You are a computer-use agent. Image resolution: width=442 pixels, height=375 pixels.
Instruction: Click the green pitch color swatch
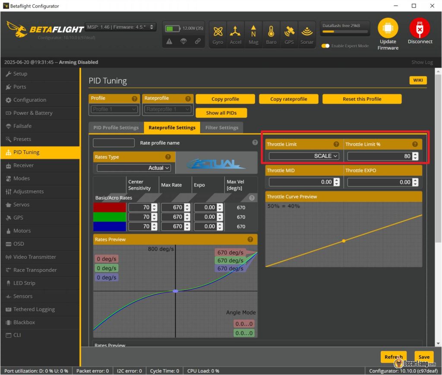click(110, 217)
